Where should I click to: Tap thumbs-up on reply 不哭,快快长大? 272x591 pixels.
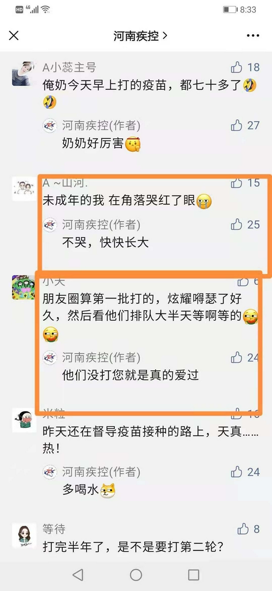coord(236,225)
